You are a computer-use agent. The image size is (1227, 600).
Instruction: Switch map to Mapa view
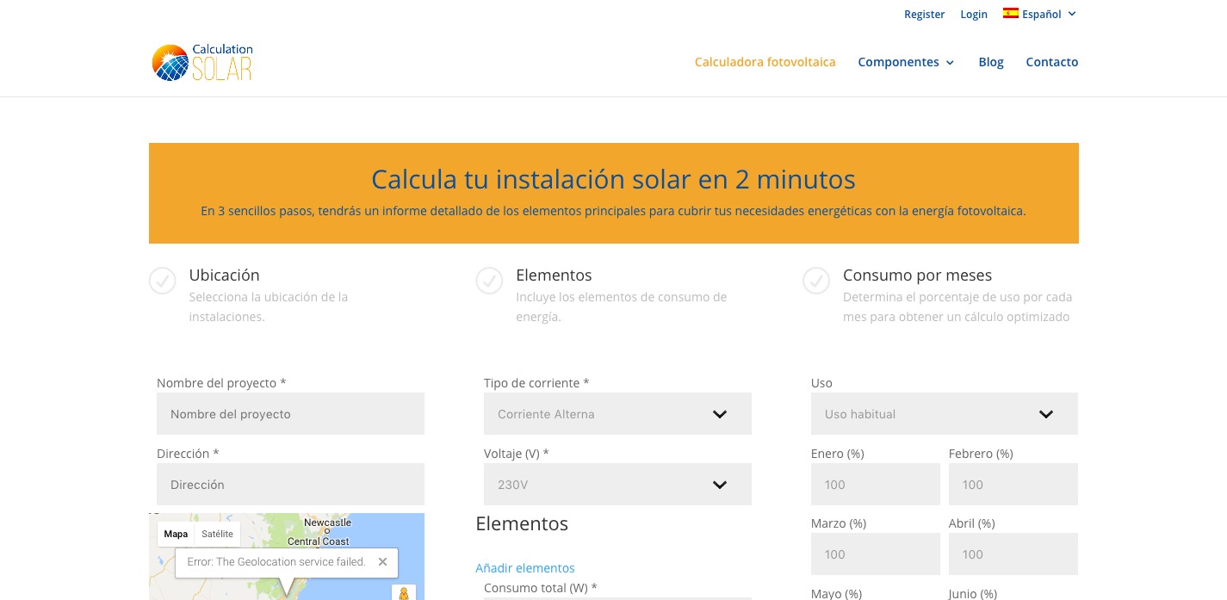(176, 534)
